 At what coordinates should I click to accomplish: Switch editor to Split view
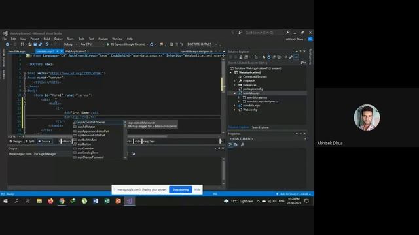[x=29, y=142]
